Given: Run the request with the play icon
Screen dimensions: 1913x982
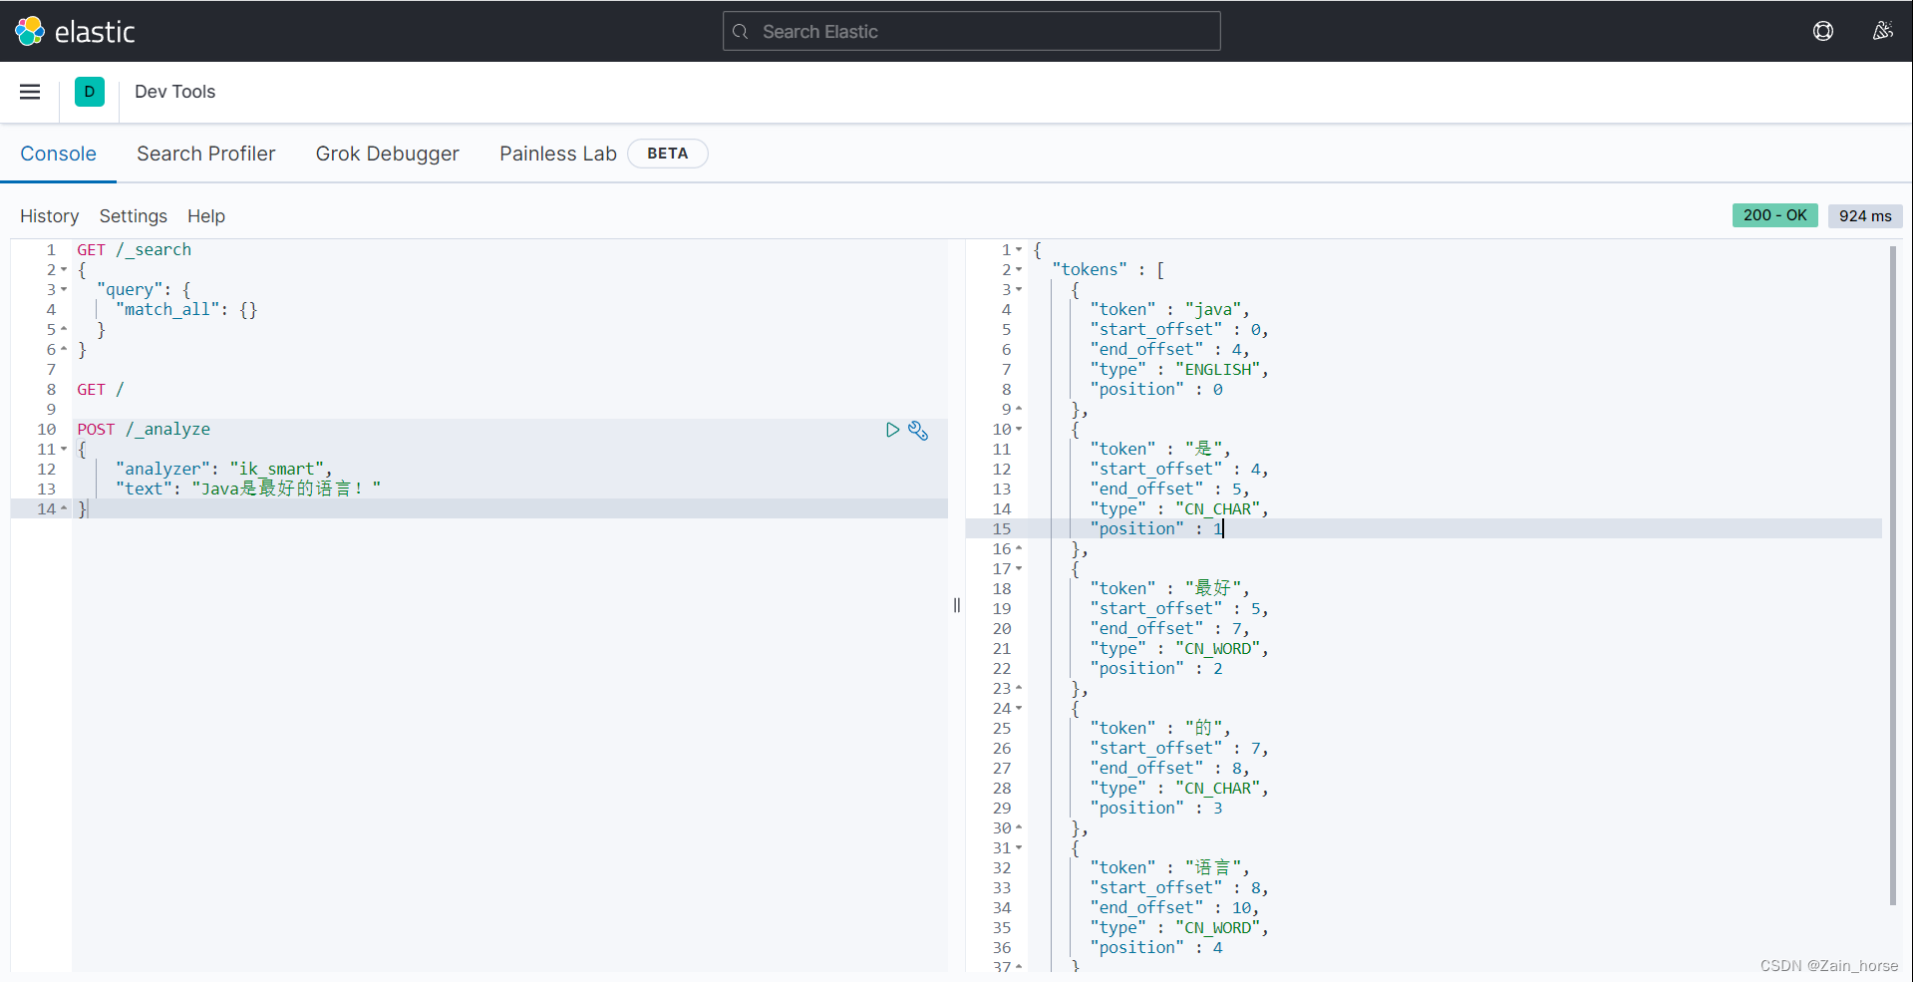Looking at the screenshot, I should (x=892, y=430).
